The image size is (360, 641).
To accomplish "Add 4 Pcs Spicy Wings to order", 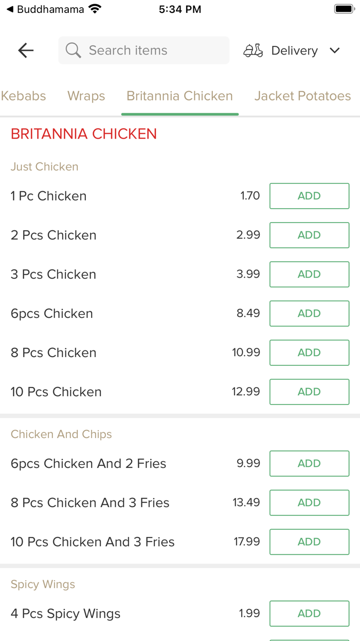I will pyautogui.click(x=309, y=613).
